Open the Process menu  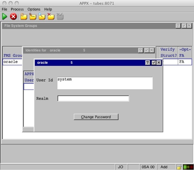[17, 9]
